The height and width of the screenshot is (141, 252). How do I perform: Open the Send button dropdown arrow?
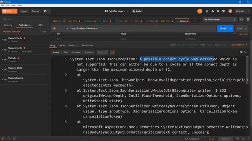coord(231,29)
